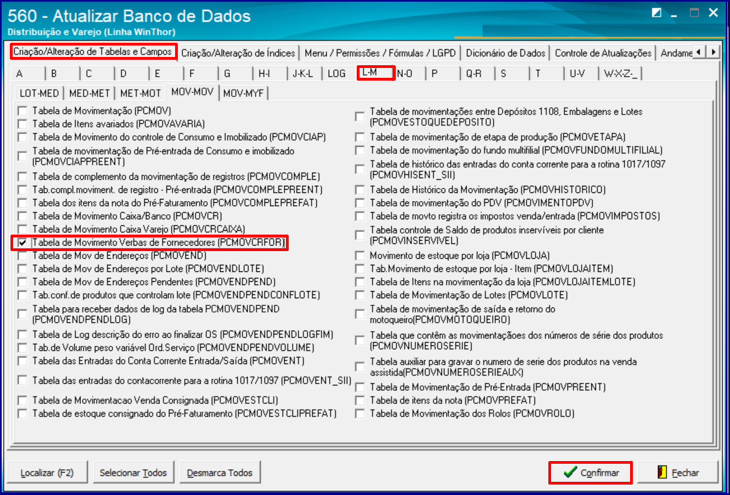Select the L-M letter tab
The height and width of the screenshot is (495, 730).
tap(375, 72)
